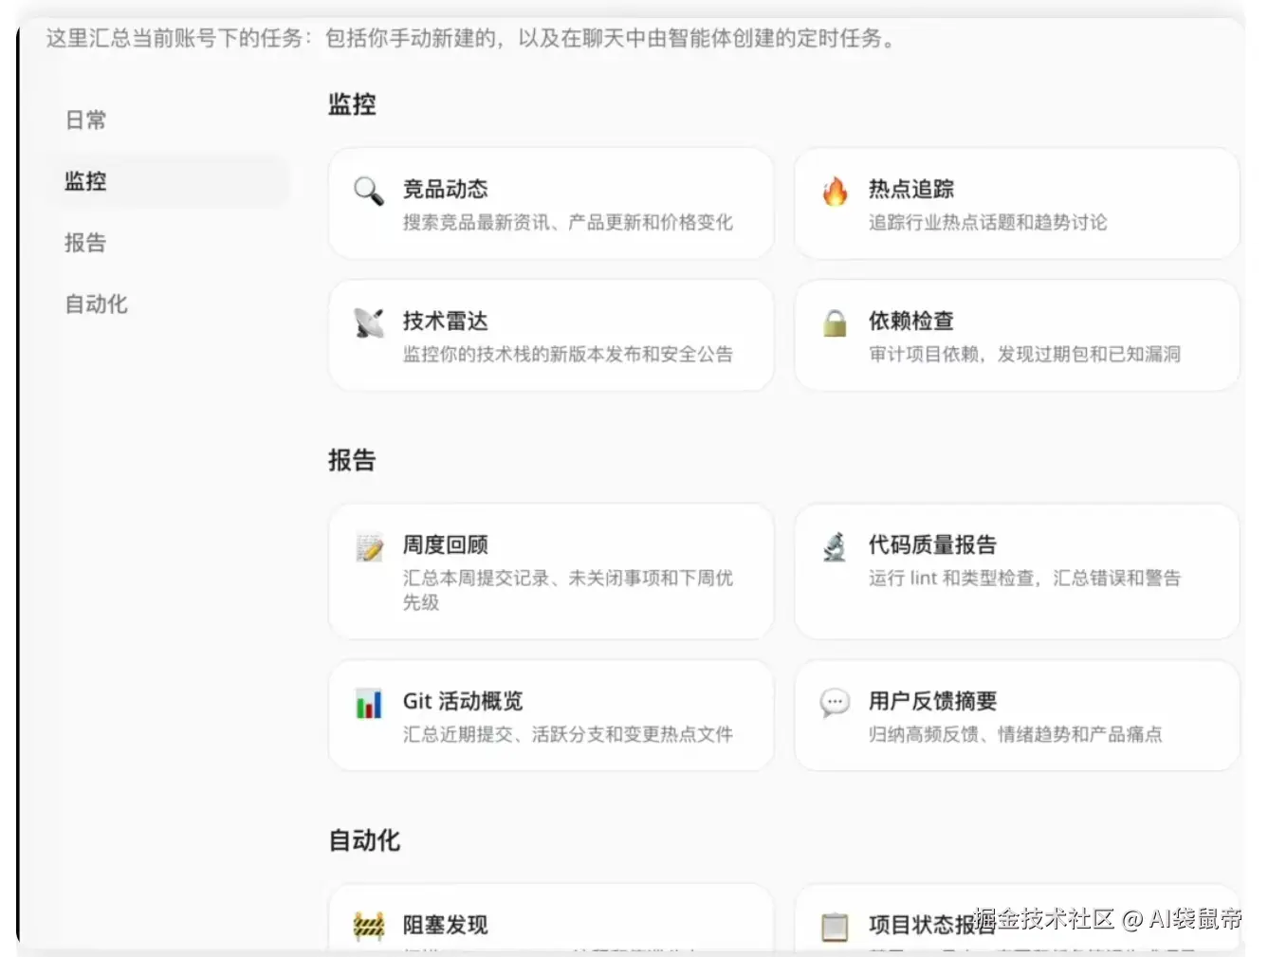Click the clipboard icon on 项目状态报告
This screenshot has width=1268, height=957.
(835, 925)
